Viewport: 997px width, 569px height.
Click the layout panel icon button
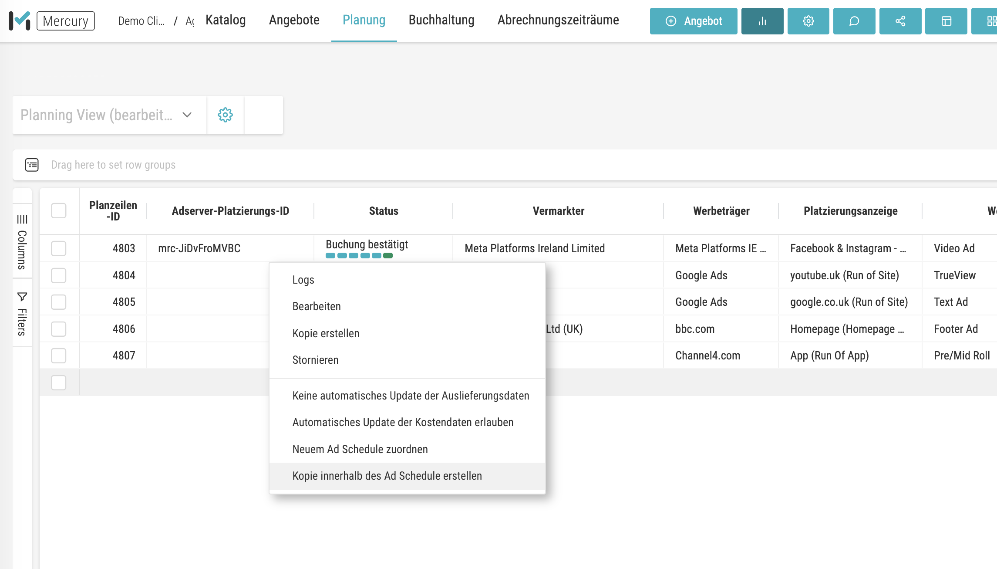pos(946,21)
